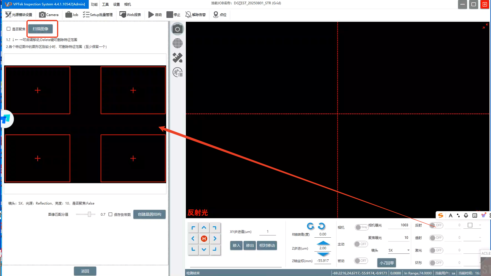Enable the 是否聚焦 checkbox

point(9,29)
